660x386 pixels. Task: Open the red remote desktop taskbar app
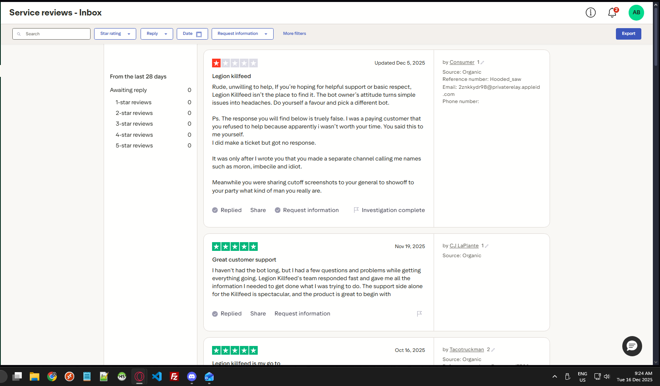(69, 376)
